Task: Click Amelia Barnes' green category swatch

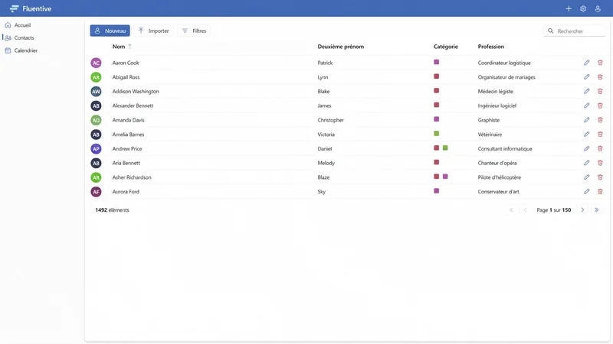Action: pyautogui.click(x=436, y=133)
